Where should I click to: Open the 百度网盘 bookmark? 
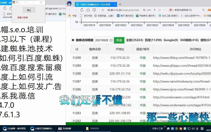coord(104,16)
